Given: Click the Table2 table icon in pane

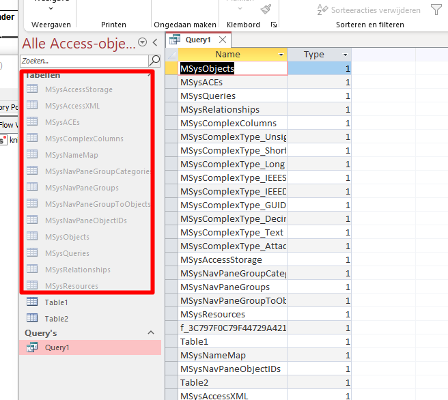Looking at the screenshot, I should point(32,318).
